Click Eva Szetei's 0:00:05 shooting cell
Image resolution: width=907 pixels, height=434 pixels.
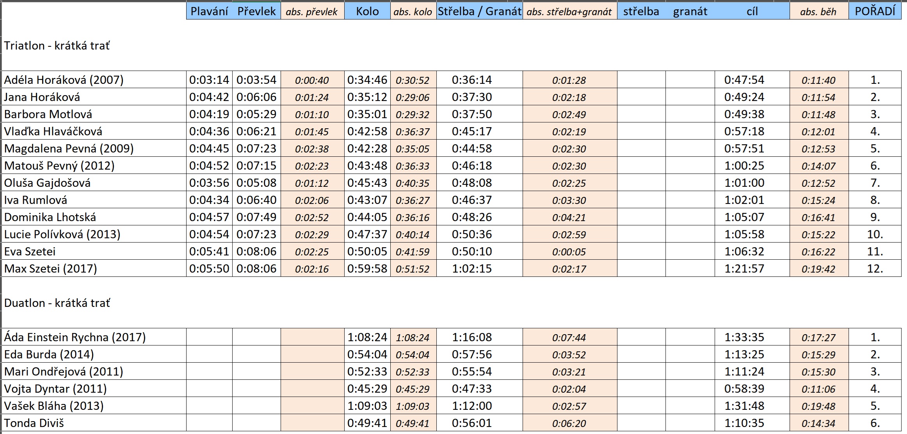click(x=569, y=252)
